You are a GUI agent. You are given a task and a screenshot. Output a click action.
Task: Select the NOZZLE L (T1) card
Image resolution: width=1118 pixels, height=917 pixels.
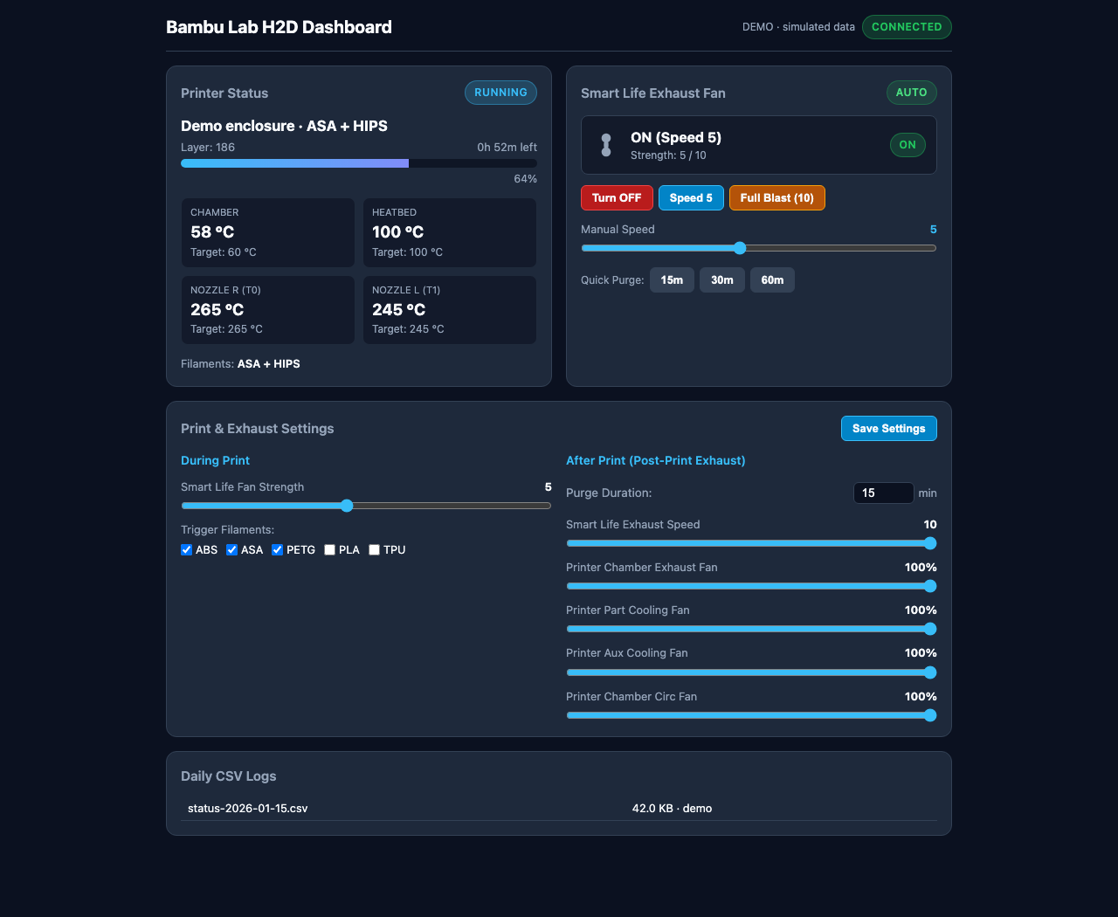pyautogui.click(x=450, y=310)
